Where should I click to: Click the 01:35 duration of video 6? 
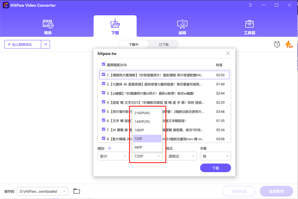point(220,121)
